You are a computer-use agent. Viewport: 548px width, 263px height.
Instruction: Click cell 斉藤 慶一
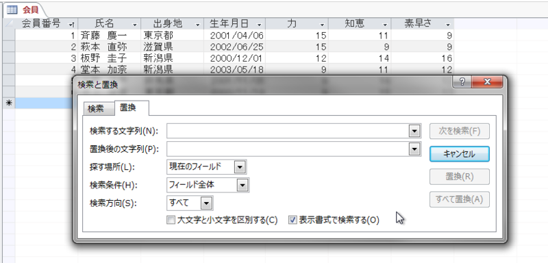click(110, 36)
